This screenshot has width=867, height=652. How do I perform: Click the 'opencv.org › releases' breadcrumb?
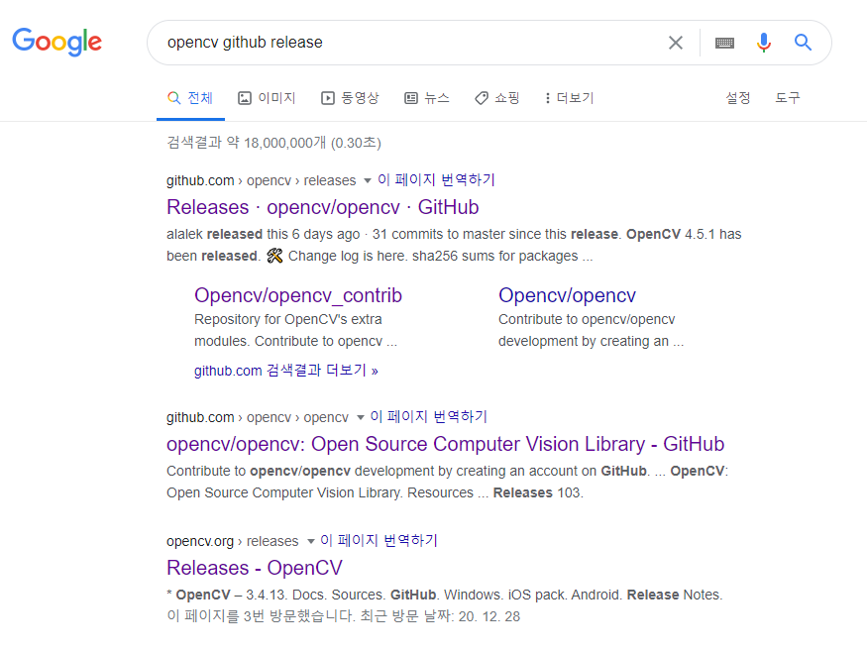(x=232, y=541)
